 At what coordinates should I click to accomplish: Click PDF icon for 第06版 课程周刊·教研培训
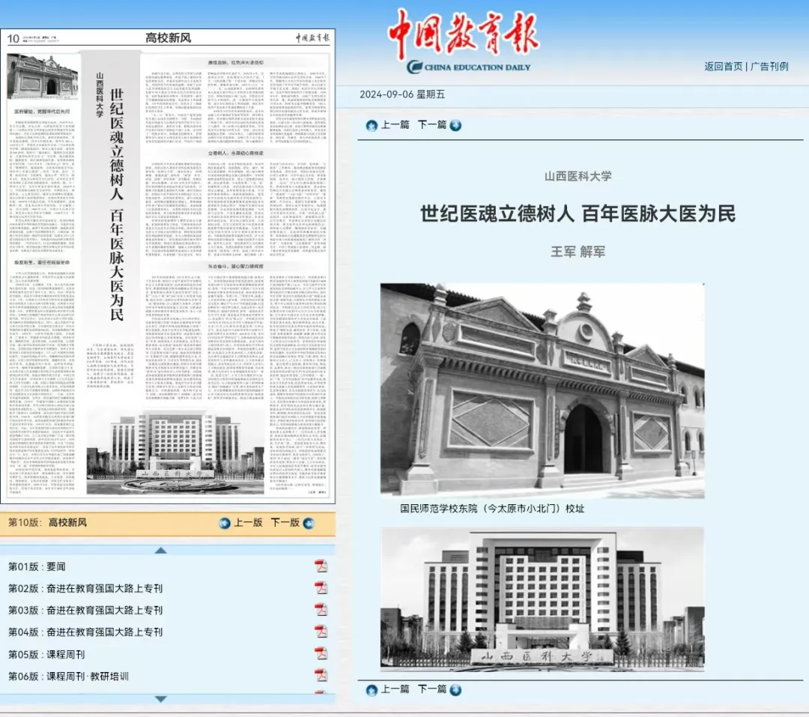pyautogui.click(x=321, y=675)
